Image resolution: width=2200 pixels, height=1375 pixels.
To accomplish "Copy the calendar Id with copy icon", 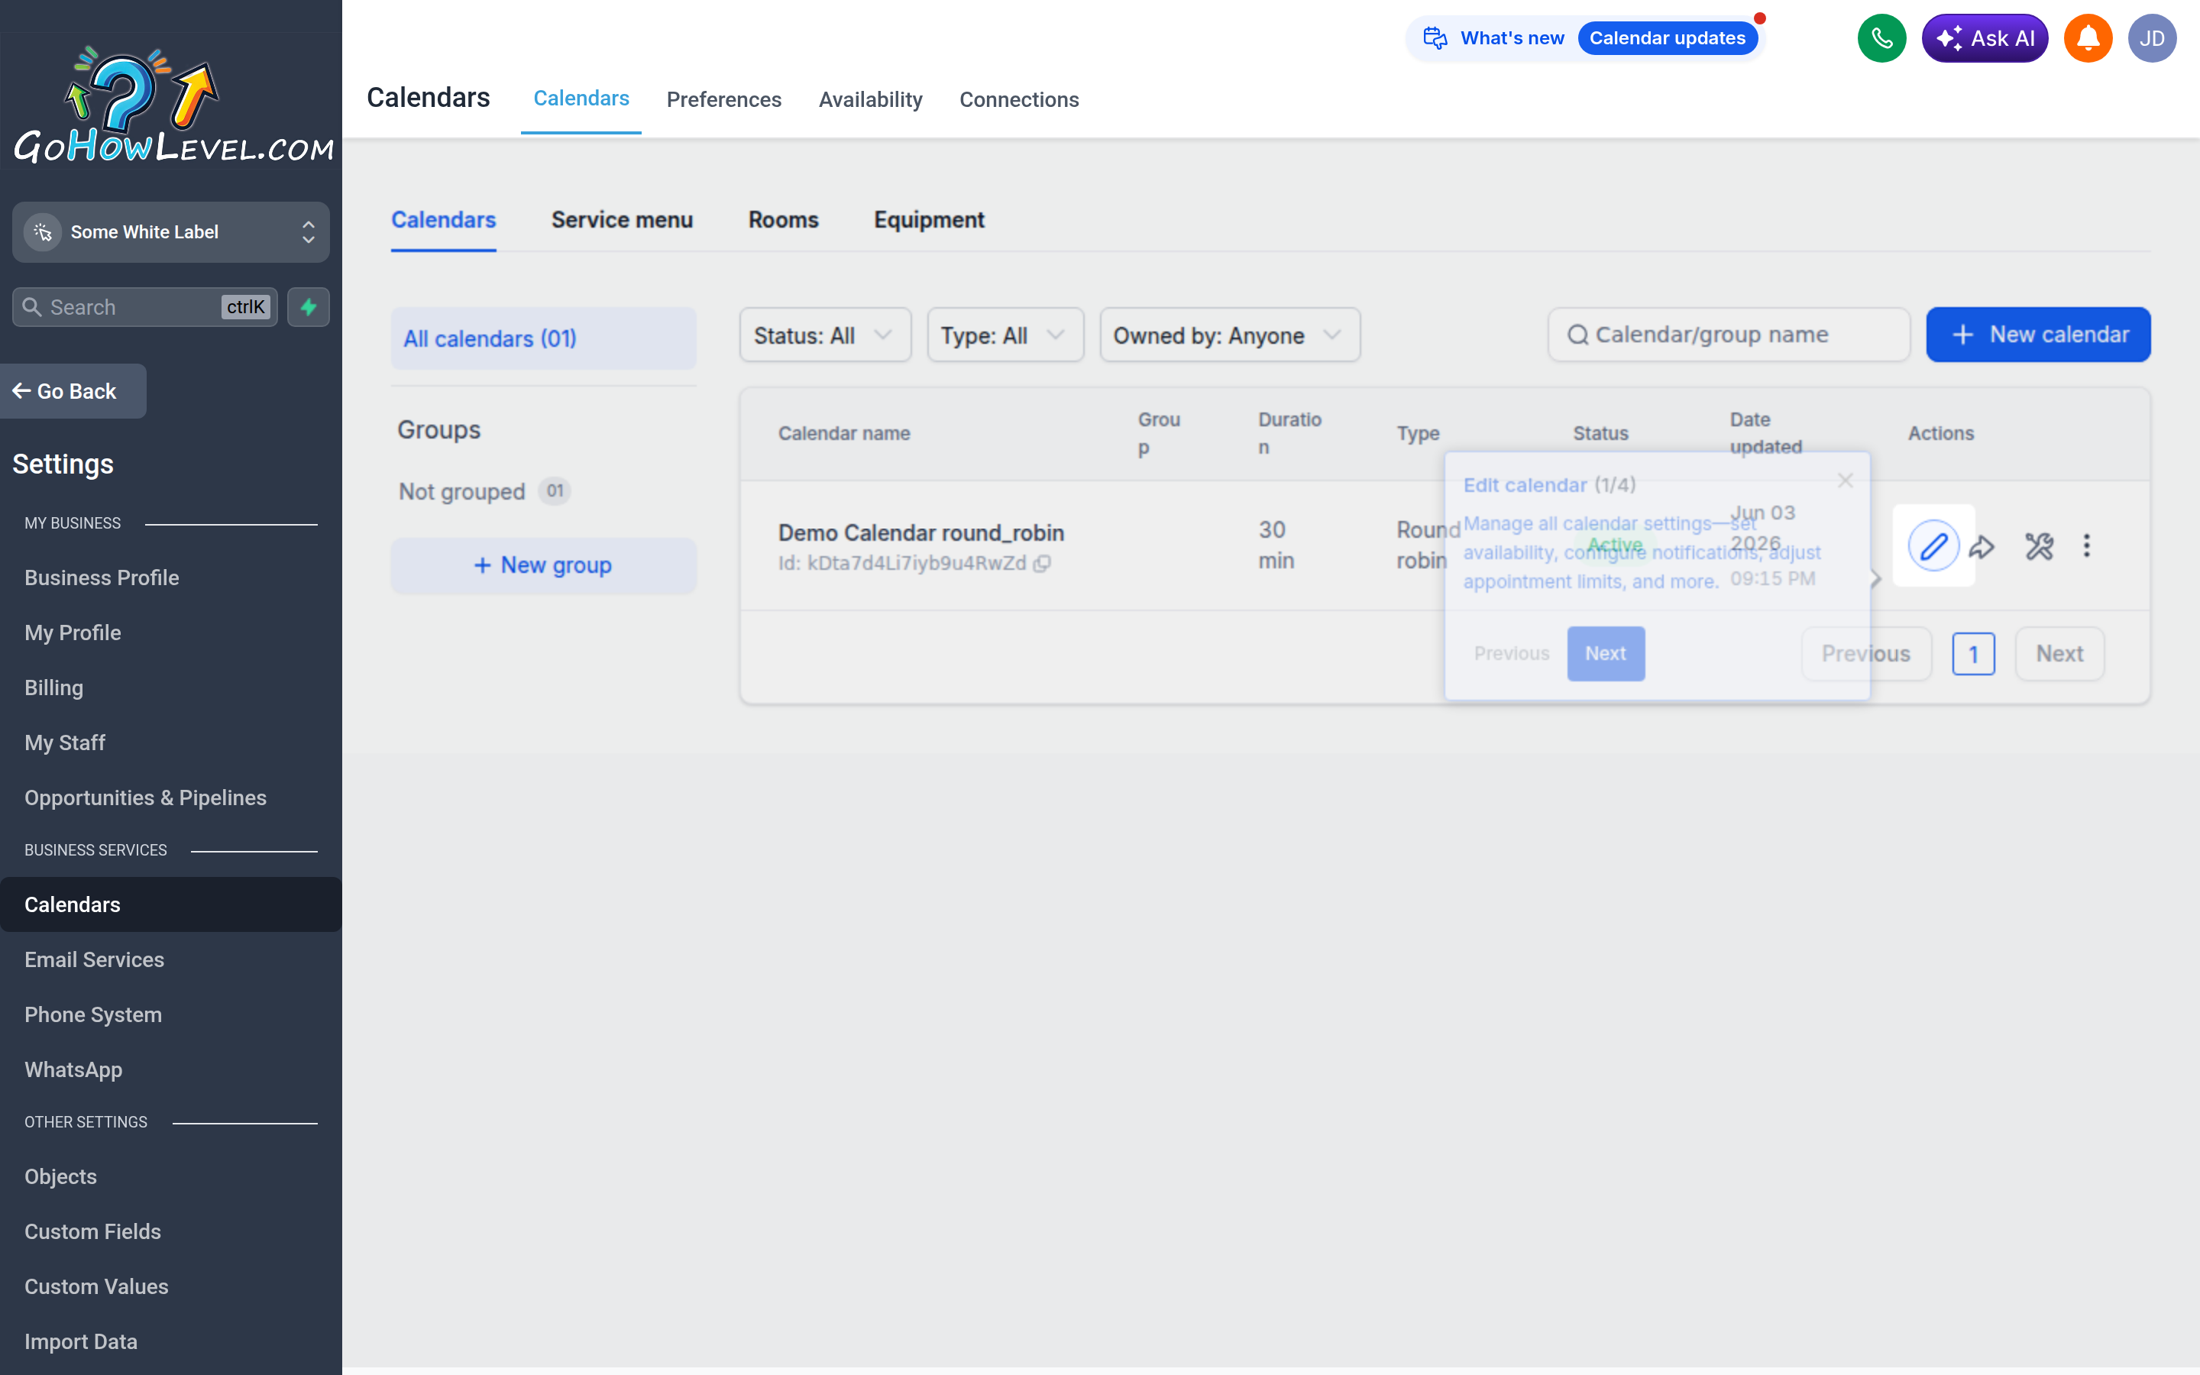I will tap(1043, 564).
